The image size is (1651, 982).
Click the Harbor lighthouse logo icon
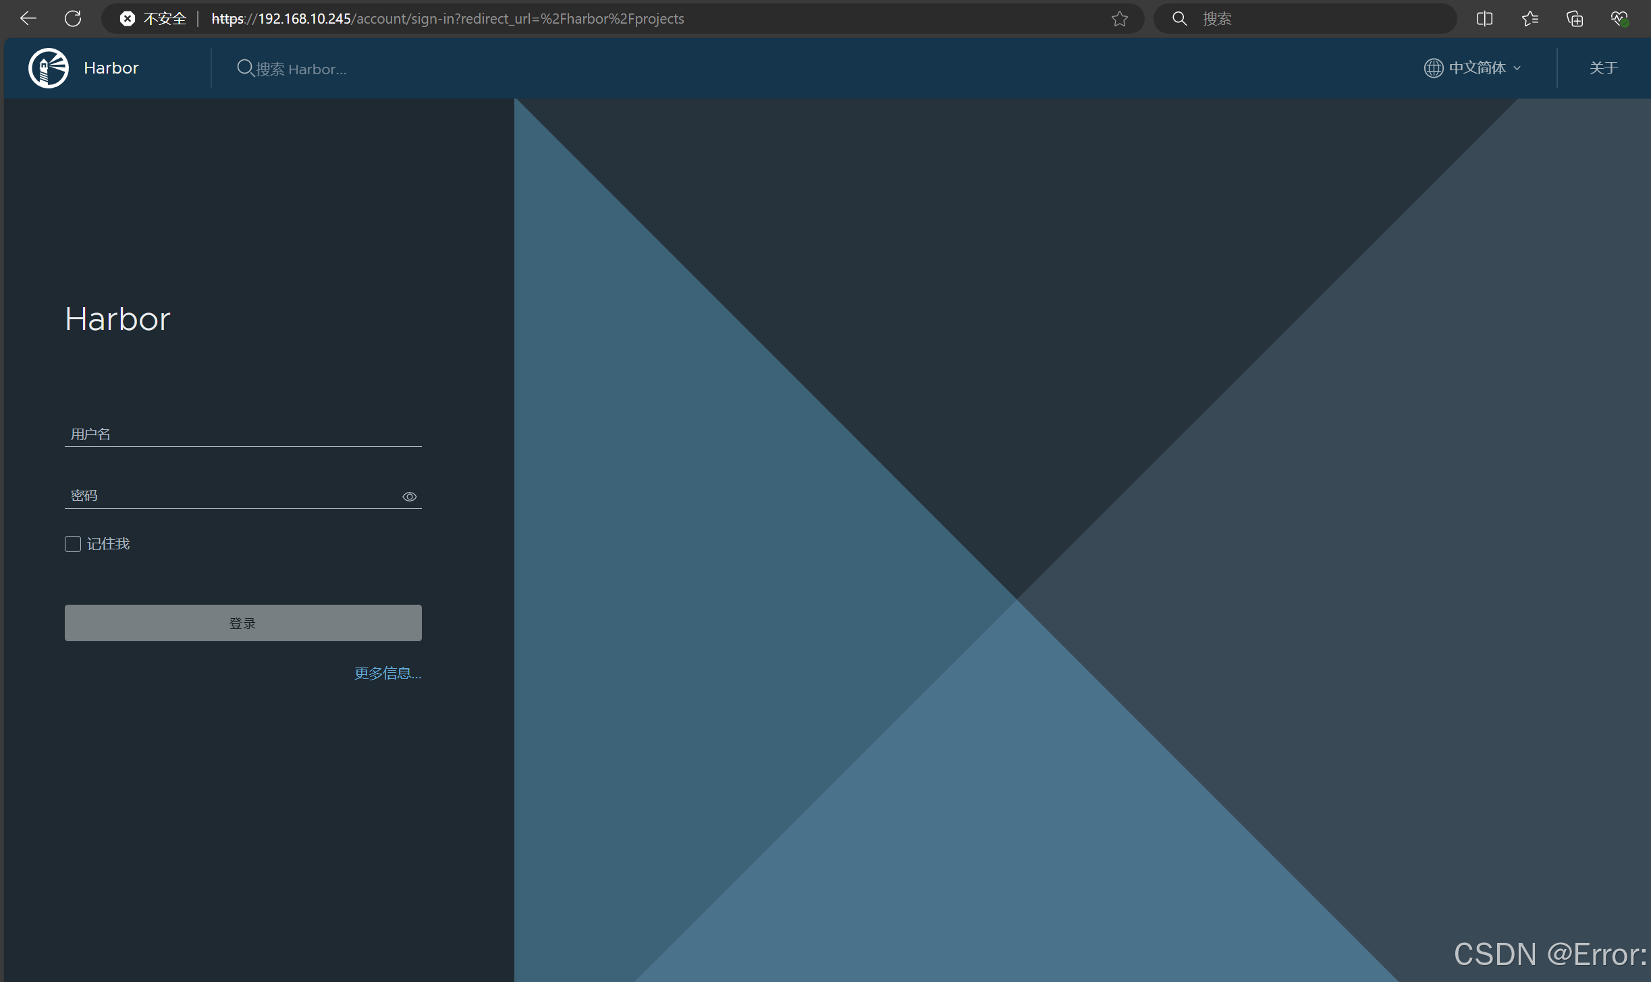point(49,68)
